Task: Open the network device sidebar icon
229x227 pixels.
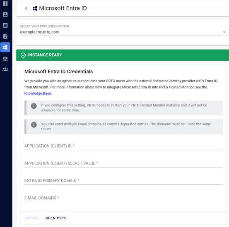Action: pyautogui.click(x=5, y=59)
